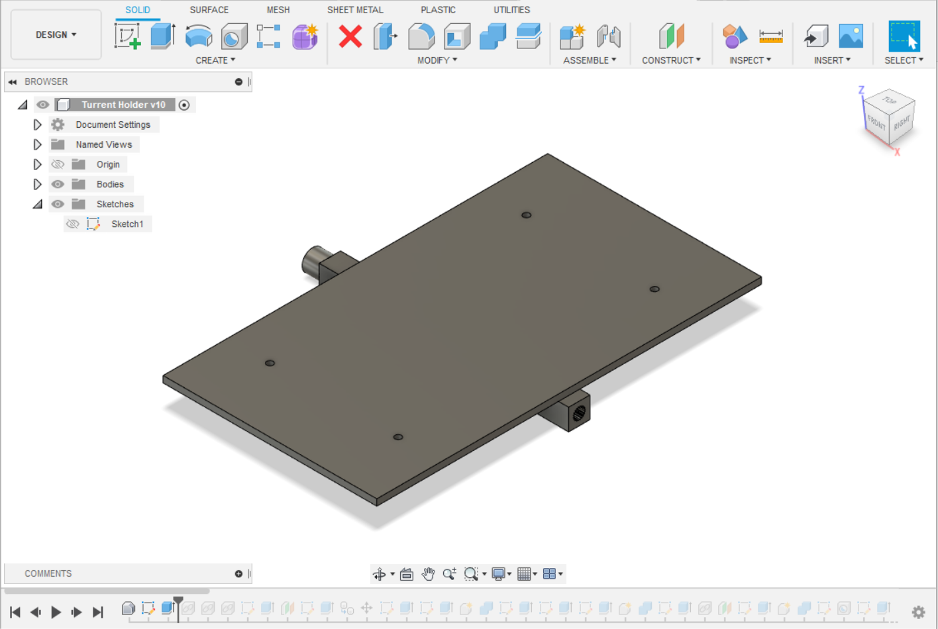The width and height of the screenshot is (938, 629).
Task: Expand Document Settings node
Action: click(x=37, y=124)
